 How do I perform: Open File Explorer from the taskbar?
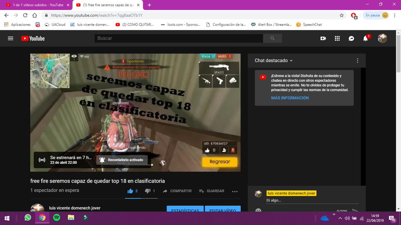[71, 218]
